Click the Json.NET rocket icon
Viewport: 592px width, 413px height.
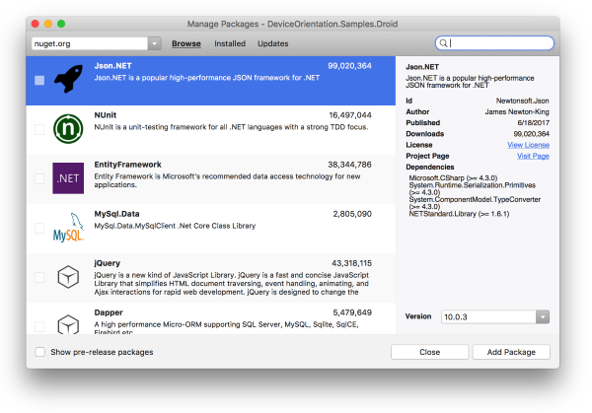[68, 79]
